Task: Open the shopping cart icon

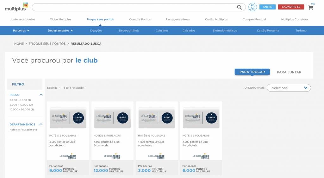Action: [x=311, y=7]
